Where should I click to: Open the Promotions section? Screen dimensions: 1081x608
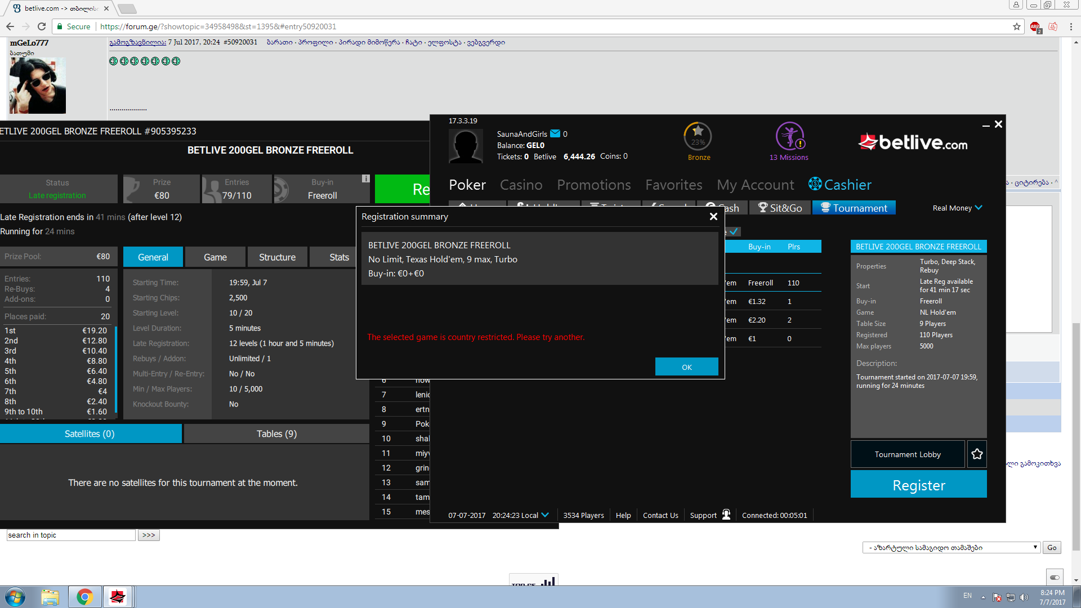(x=594, y=185)
